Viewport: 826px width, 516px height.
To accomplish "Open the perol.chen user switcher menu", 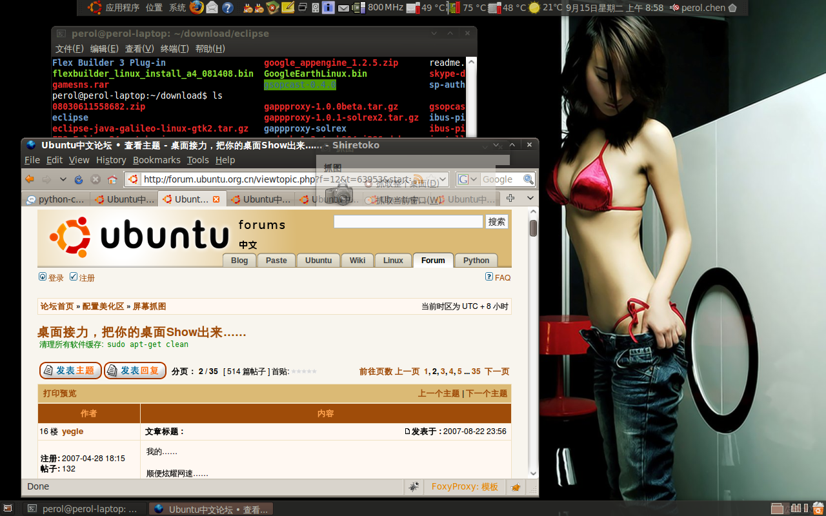I will (x=703, y=8).
